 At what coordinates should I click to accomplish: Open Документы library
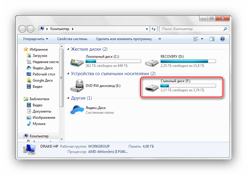point(42,111)
